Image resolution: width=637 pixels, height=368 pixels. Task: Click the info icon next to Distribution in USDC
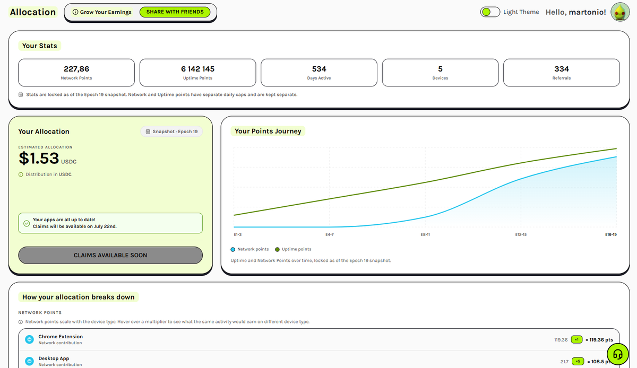pos(21,174)
